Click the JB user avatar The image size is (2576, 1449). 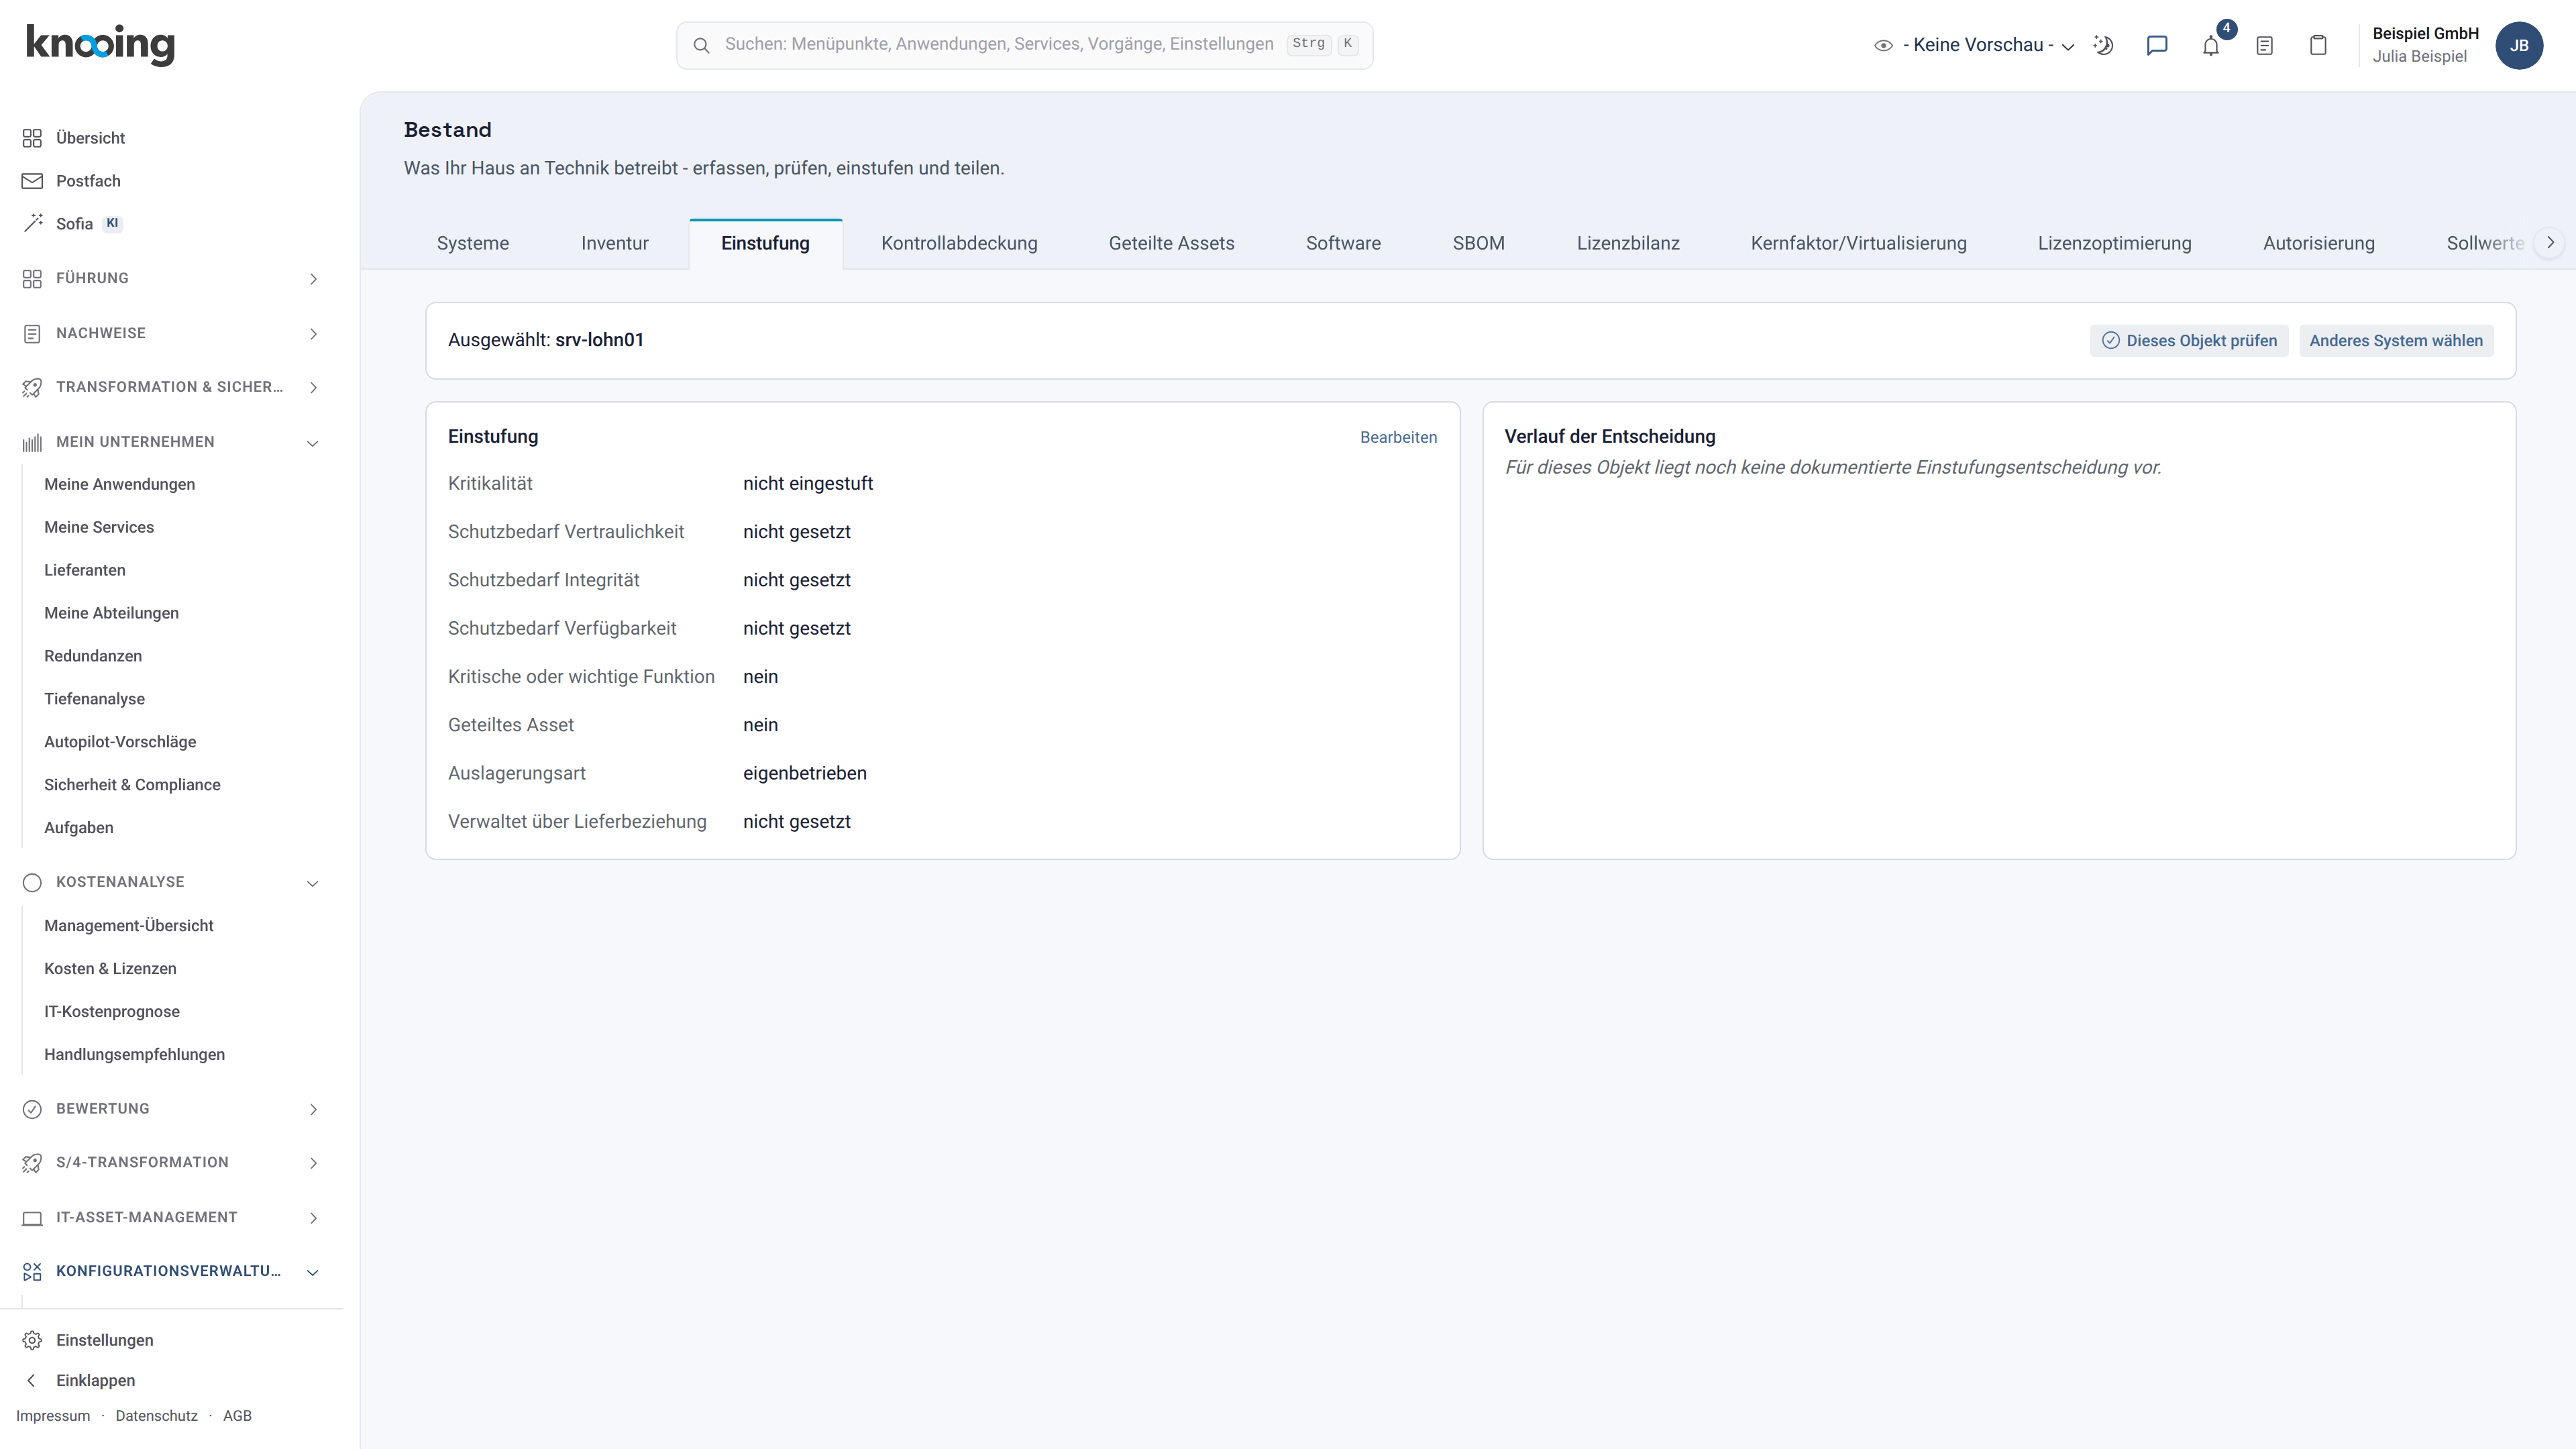coord(2519,45)
